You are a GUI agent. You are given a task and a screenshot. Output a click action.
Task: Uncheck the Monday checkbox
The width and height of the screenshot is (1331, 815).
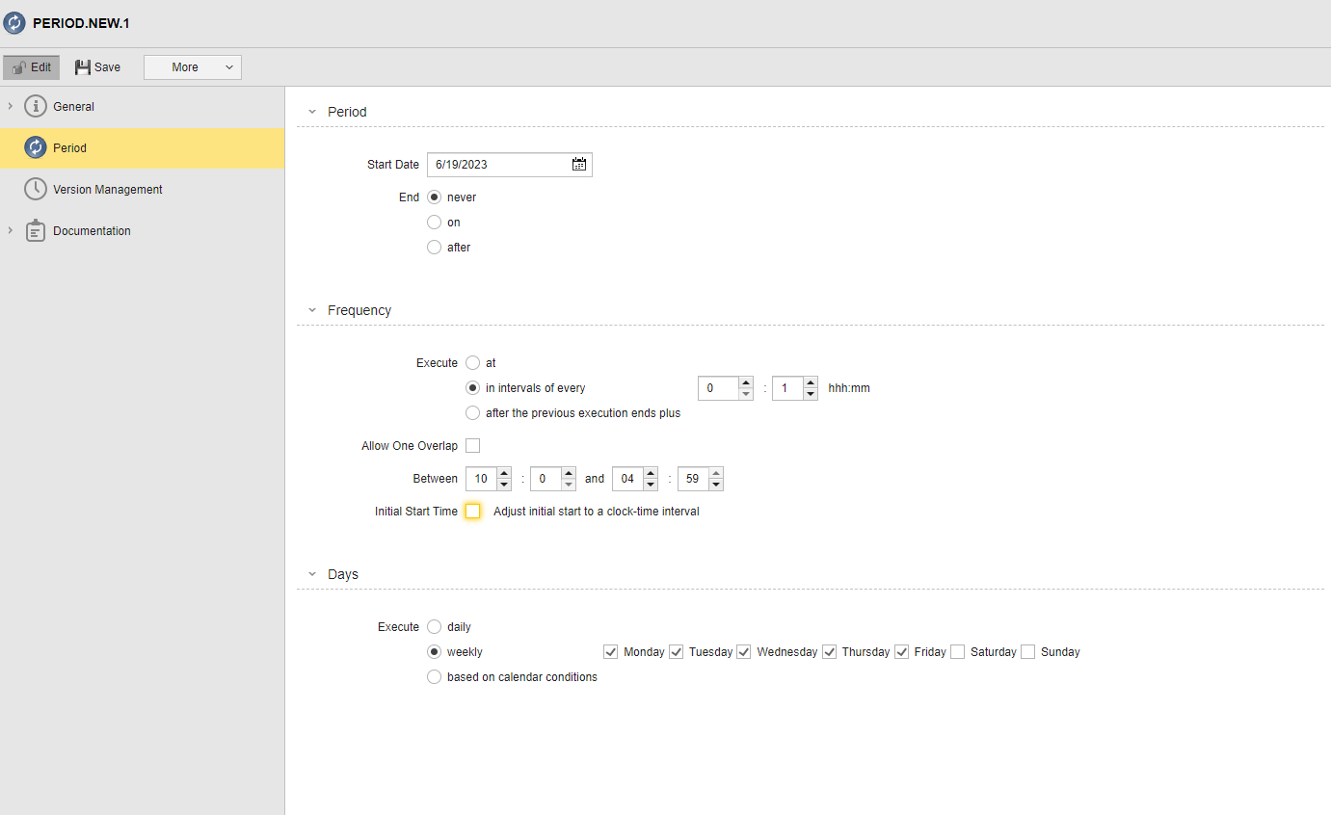click(611, 651)
